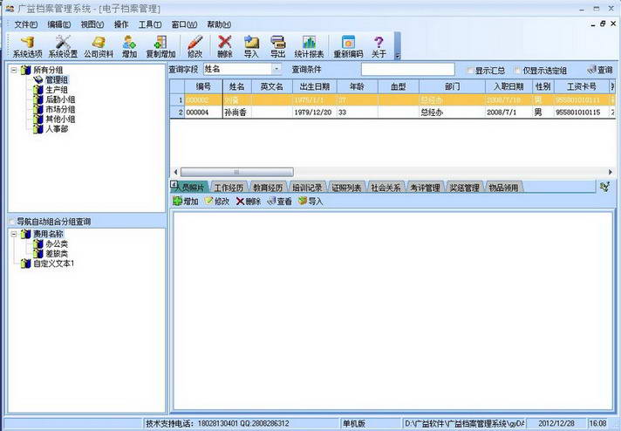Viewport: 621px width, 431px height.
Task: Toggle 导航自动组合分组查询 checkbox
Action: [x=12, y=222]
